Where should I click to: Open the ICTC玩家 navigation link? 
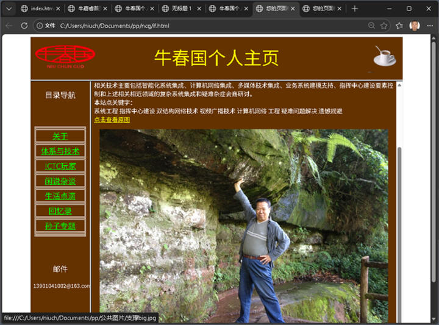[x=60, y=166]
